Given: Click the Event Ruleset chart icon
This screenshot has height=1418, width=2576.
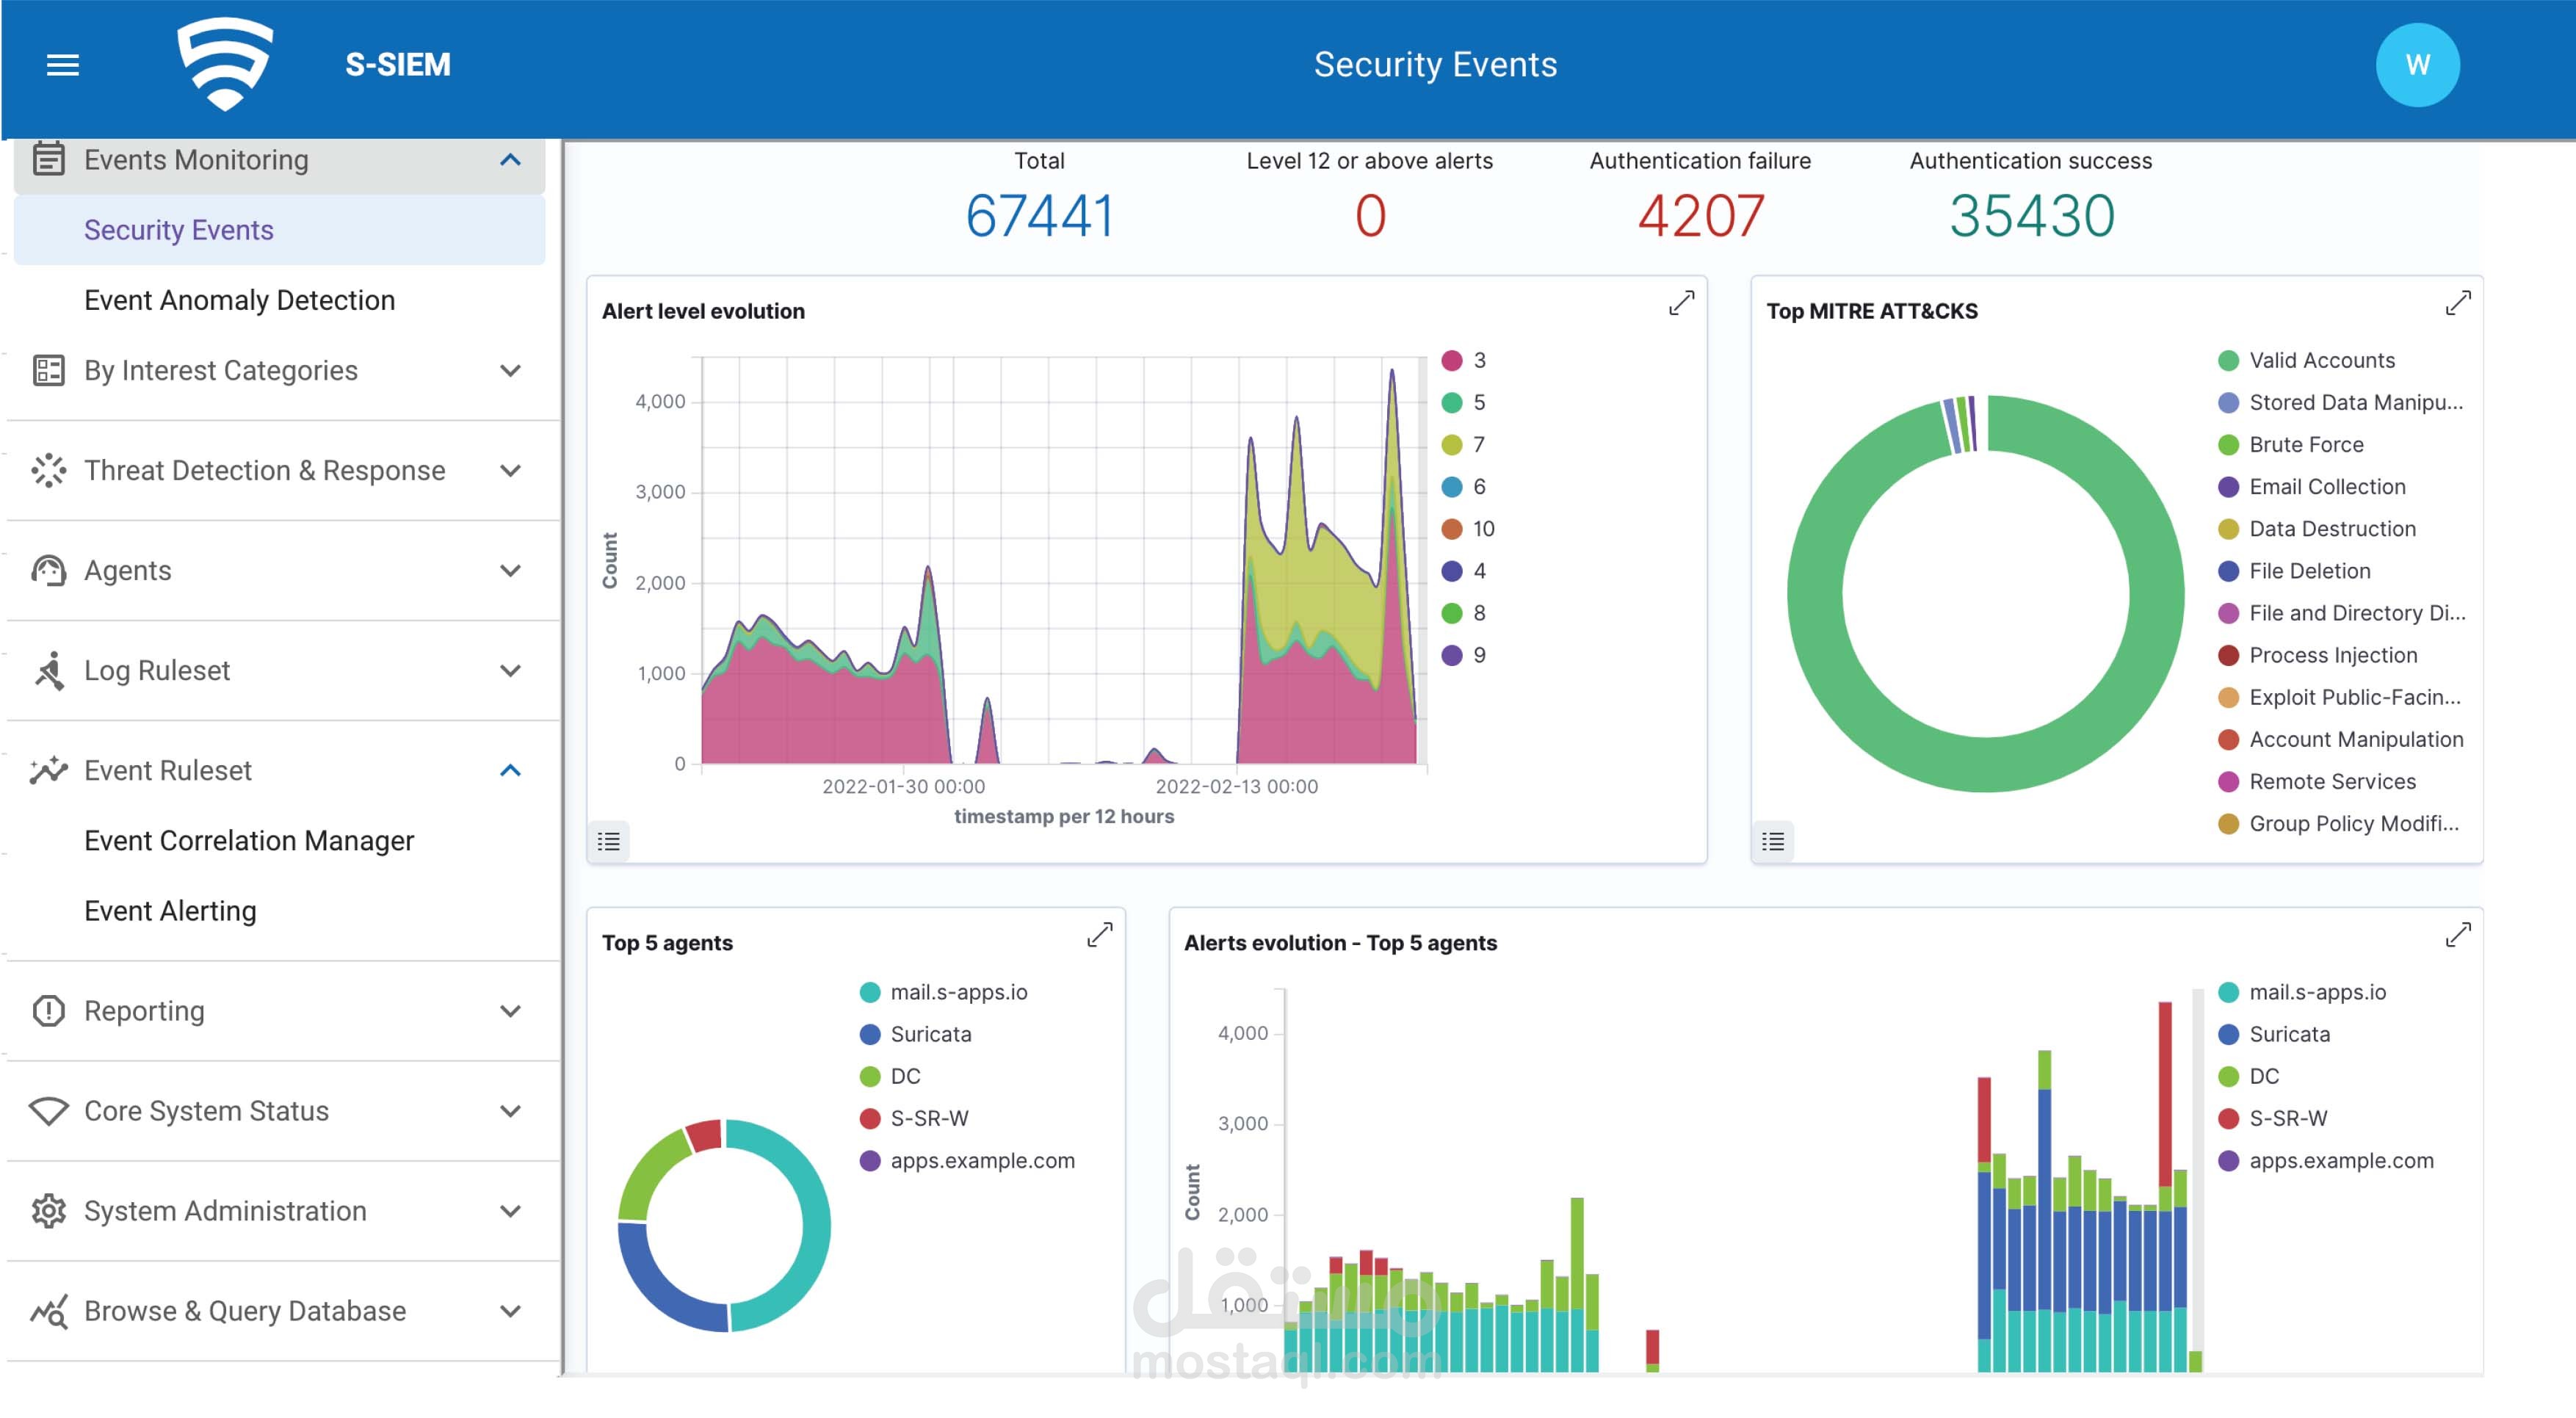Looking at the screenshot, I should [x=48, y=770].
